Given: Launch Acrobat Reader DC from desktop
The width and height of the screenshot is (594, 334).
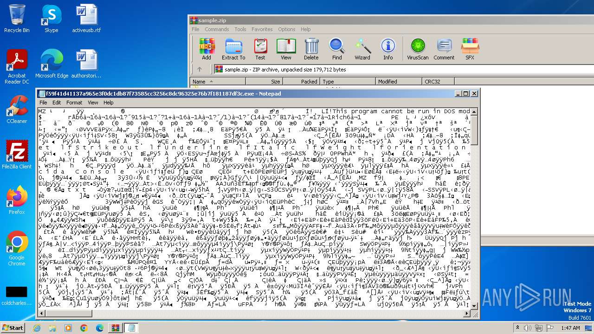Looking at the screenshot, I should [17, 67].
